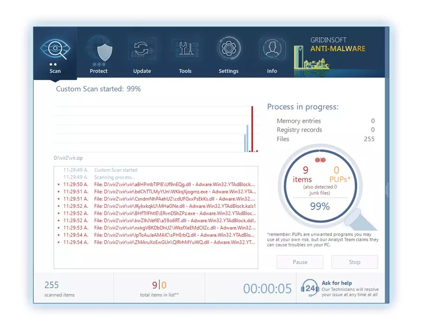Pause the running scan

click(x=300, y=262)
